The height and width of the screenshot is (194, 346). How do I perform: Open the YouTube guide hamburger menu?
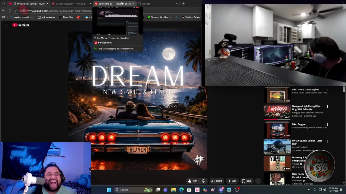coord(6,25)
